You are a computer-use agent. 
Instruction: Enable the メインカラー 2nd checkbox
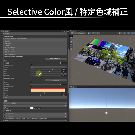coord(4,114)
